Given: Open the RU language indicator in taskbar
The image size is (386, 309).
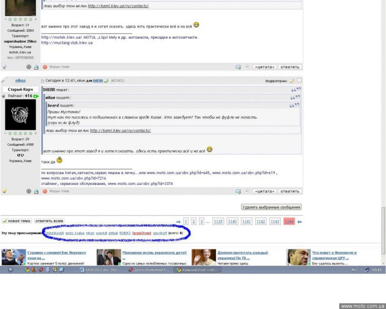Looking at the screenshot, I should click(354, 270).
